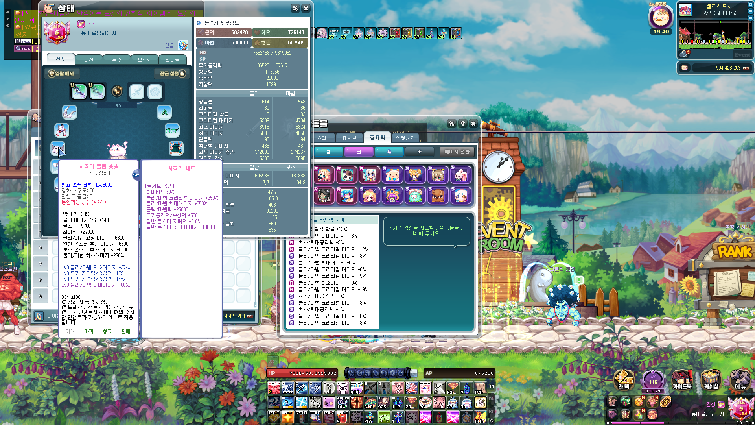Click the AP gauge bar

point(459,373)
